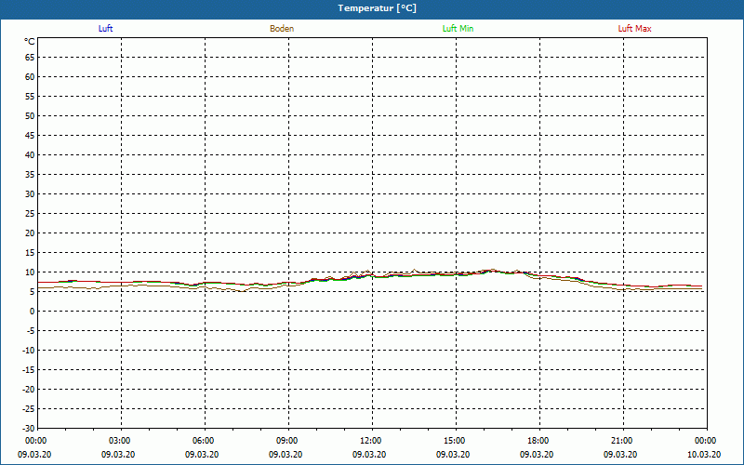Click the Luft legend label
Screen dimensions: 744x465
pyautogui.click(x=105, y=29)
